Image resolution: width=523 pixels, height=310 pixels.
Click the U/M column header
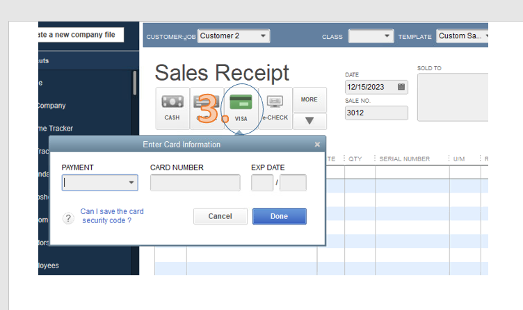point(459,159)
